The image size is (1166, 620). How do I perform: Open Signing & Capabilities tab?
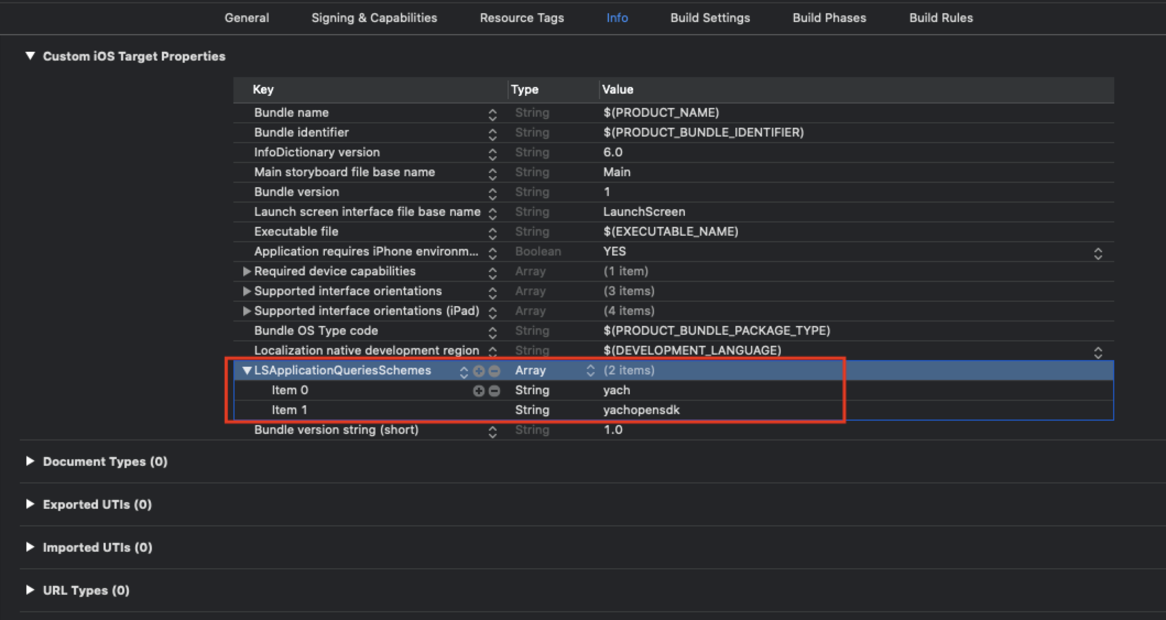[x=374, y=18]
